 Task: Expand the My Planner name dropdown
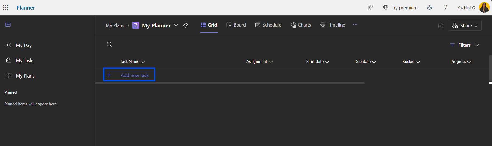pos(176,25)
